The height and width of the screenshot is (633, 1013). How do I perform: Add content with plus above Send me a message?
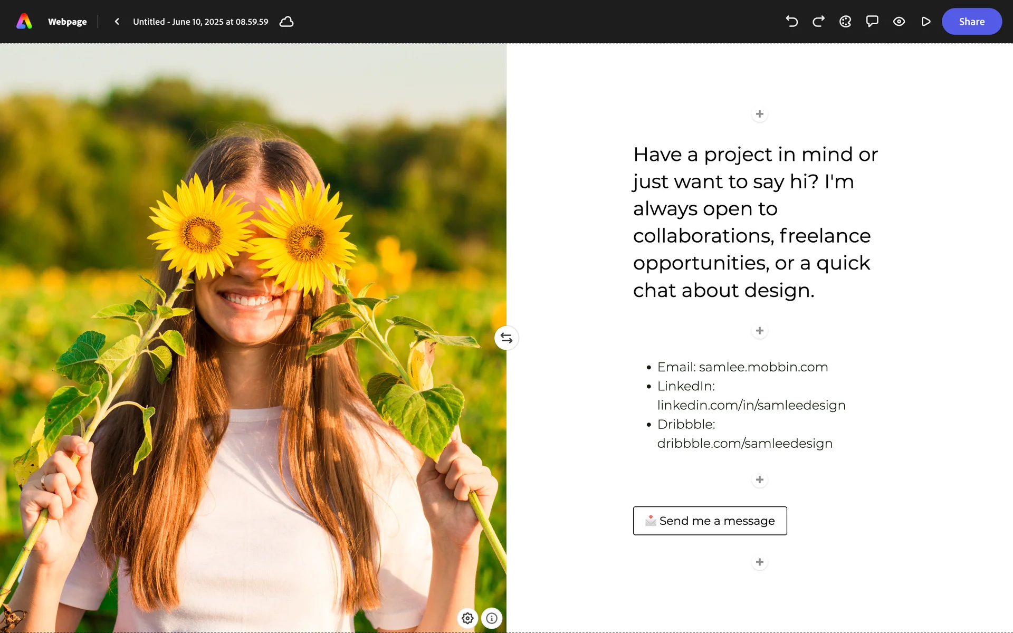point(759,479)
